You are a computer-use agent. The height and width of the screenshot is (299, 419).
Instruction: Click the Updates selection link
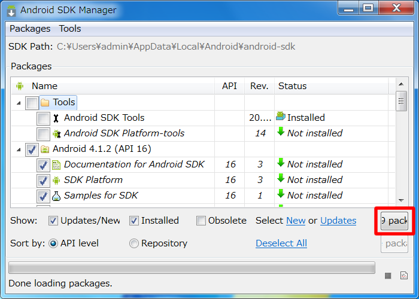click(338, 221)
